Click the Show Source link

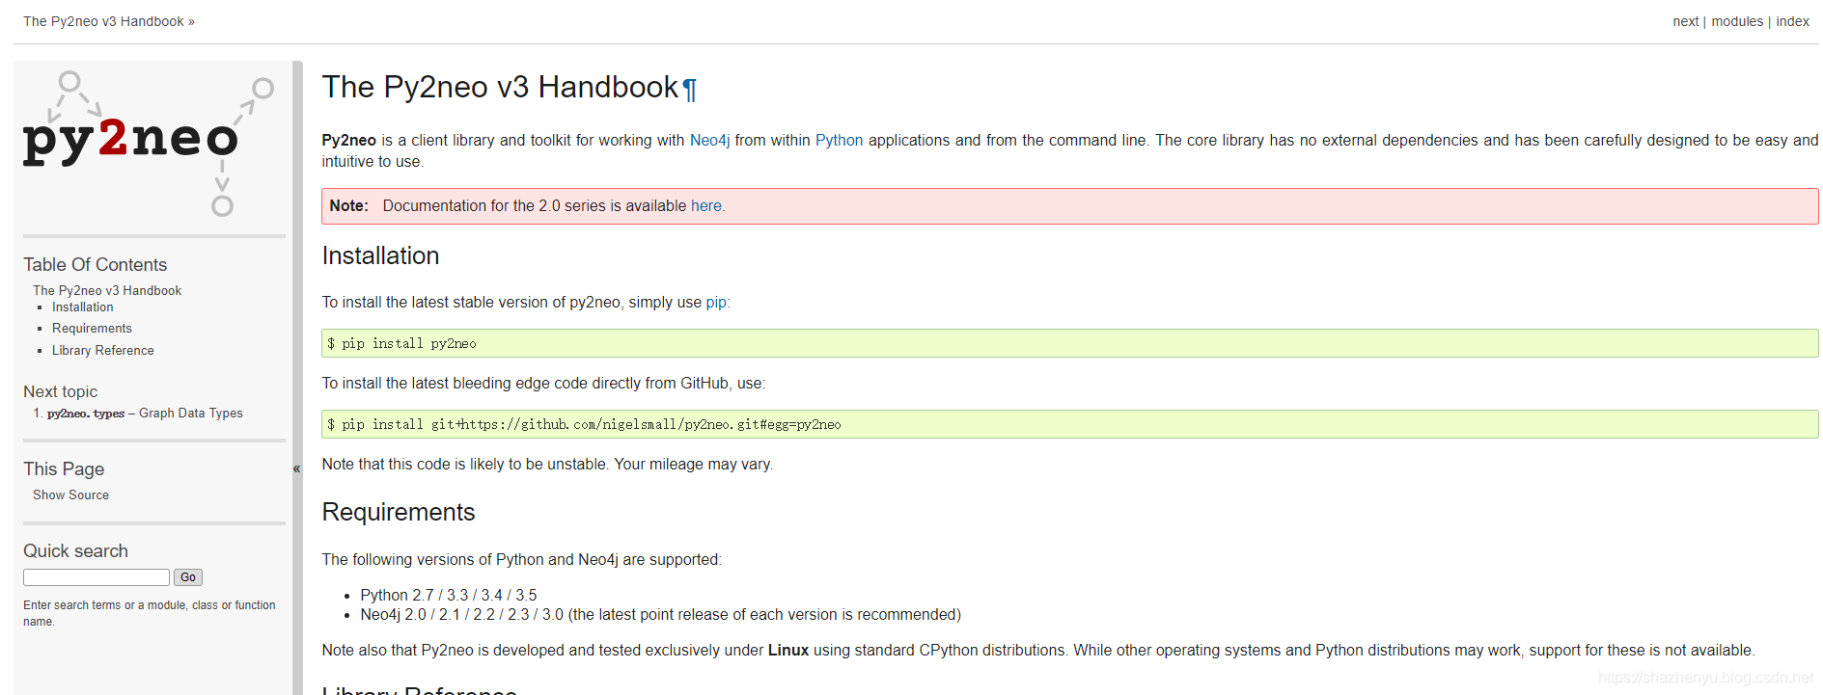70,495
